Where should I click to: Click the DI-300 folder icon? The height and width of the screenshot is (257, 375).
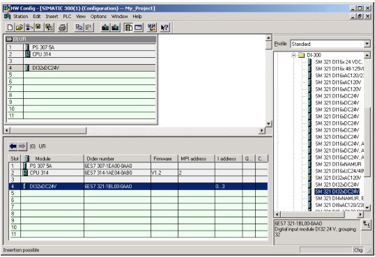click(302, 55)
